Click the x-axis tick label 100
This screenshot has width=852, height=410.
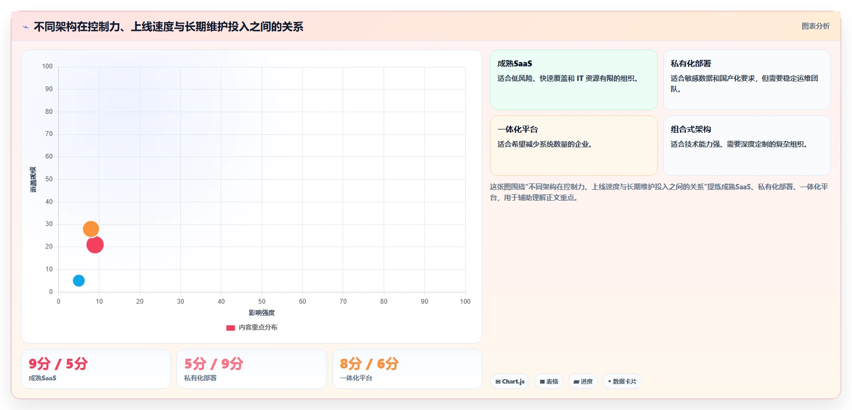coord(465,302)
